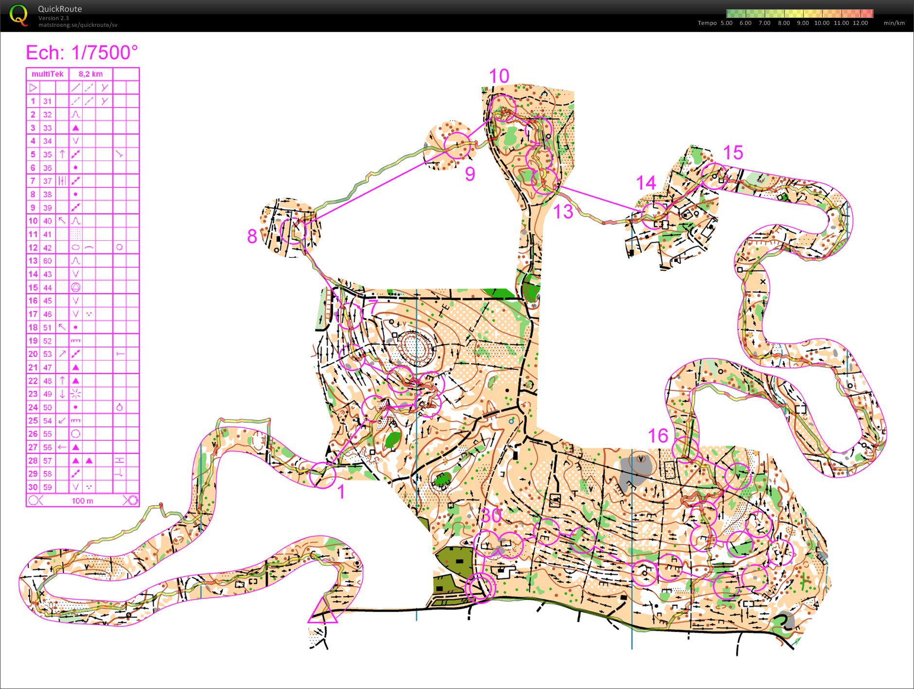Click control number 16 label on the map
Screen dimensions: 914x689
(658, 436)
